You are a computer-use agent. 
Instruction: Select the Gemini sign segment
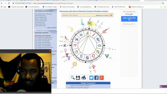[81, 56]
